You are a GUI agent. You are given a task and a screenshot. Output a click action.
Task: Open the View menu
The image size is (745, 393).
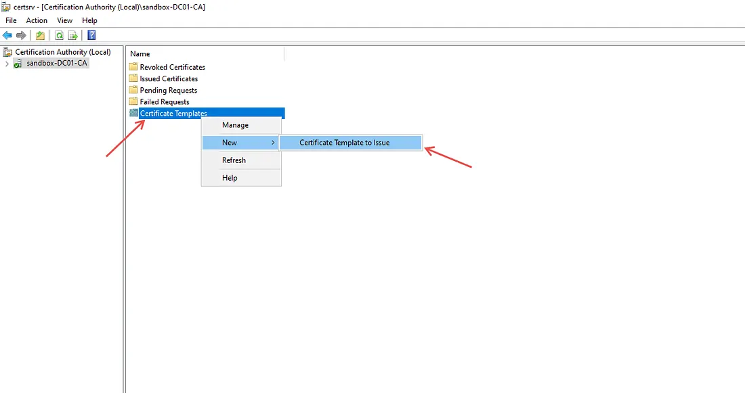65,20
